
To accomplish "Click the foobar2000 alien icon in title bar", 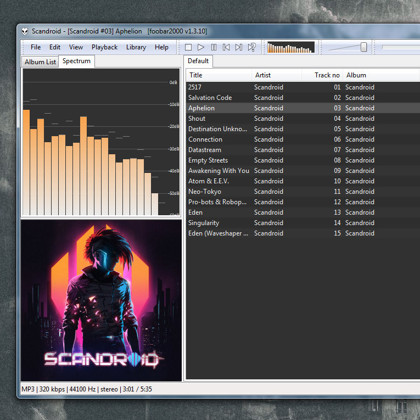I will 25,31.
